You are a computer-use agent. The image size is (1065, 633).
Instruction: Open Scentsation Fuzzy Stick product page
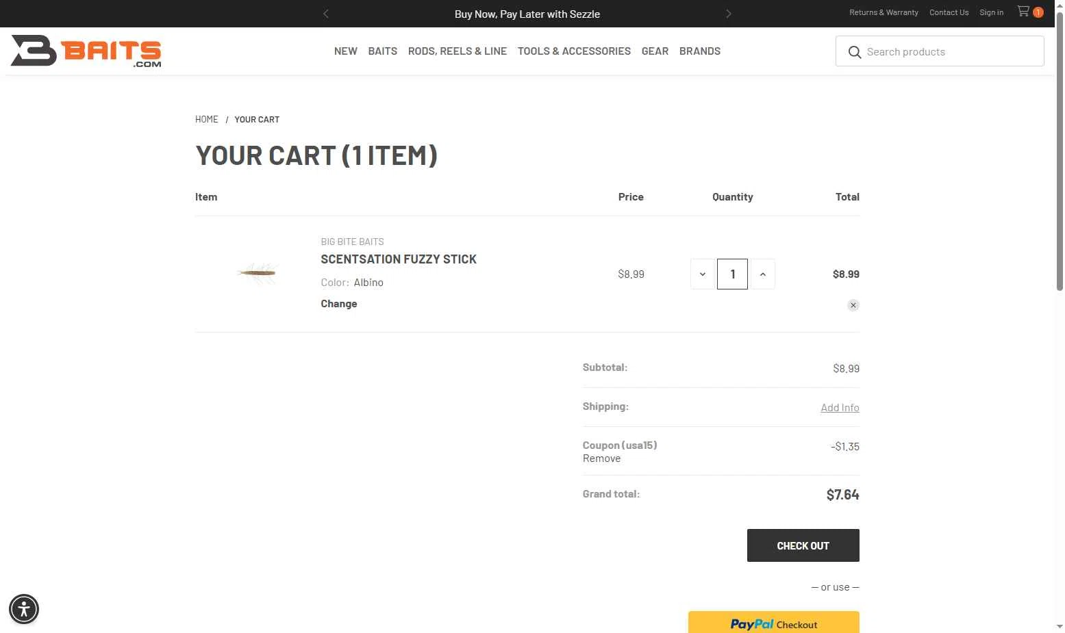(x=399, y=259)
